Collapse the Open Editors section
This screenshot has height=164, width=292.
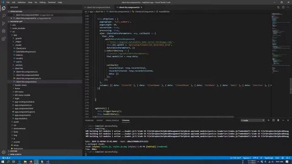[x=45, y=11]
